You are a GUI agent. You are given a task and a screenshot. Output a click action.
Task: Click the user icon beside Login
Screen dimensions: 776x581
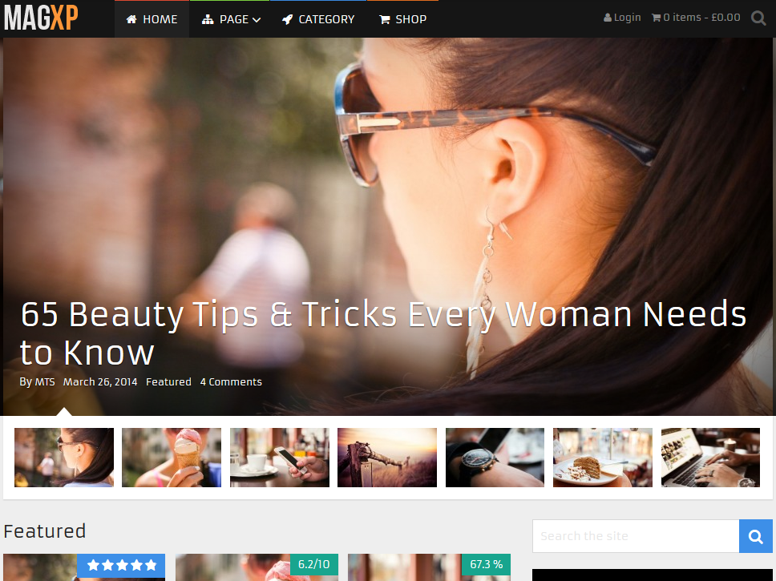(x=608, y=18)
